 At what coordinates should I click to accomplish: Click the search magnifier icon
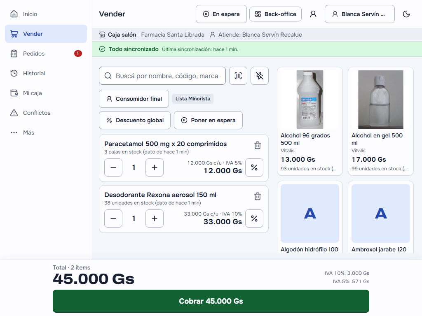click(x=108, y=76)
